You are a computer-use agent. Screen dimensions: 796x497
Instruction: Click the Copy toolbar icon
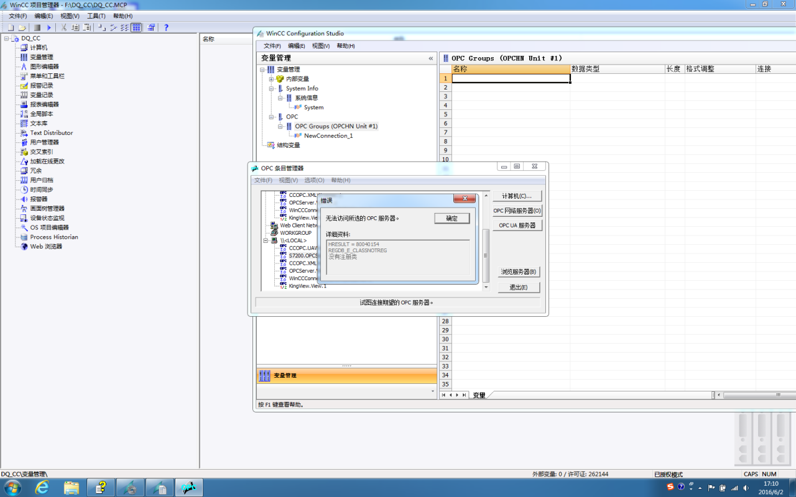click(x=75, y=27)
